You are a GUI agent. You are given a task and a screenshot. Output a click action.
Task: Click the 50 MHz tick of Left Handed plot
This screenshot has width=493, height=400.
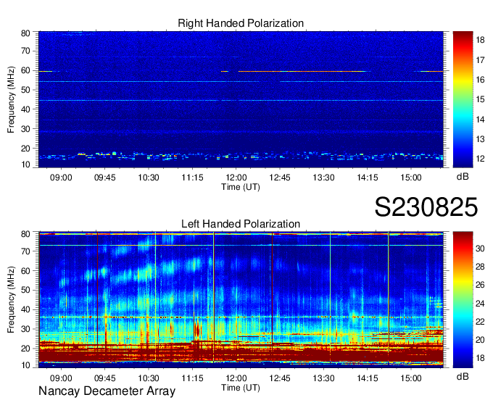coord(25,290)
